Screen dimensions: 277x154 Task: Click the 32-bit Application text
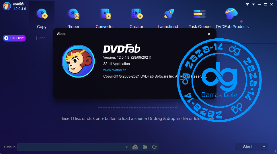116,64
